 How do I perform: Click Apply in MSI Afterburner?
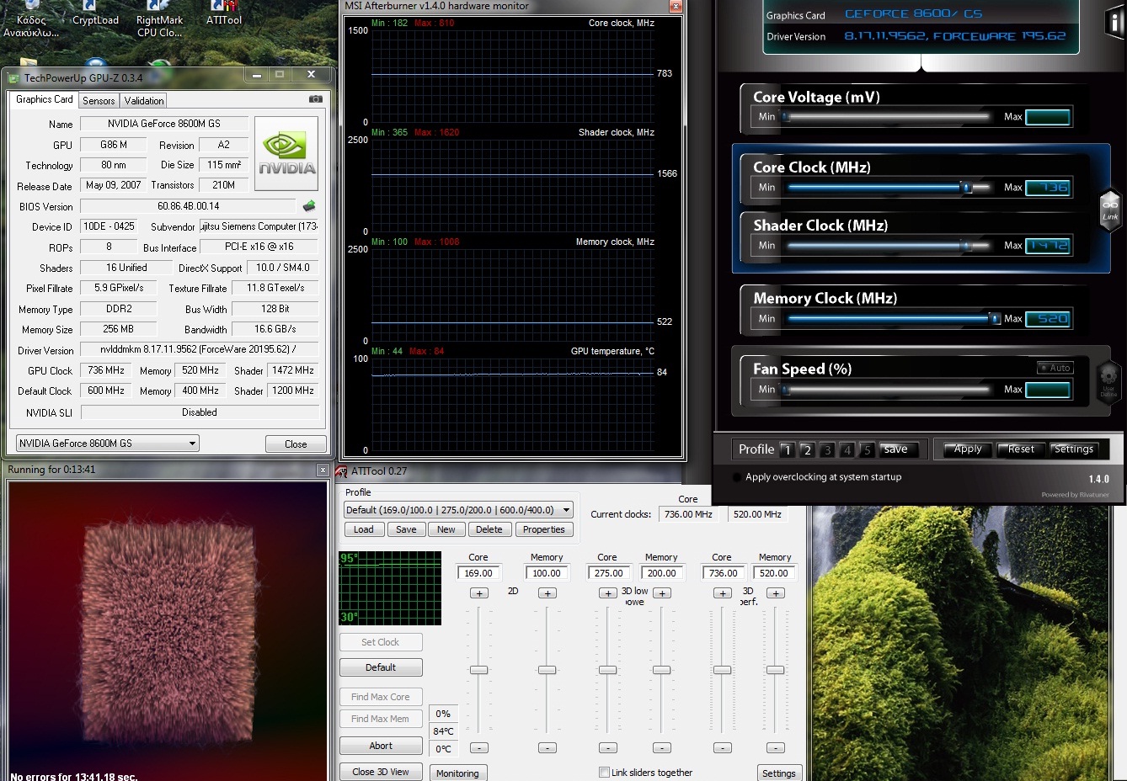pos(968,449)
